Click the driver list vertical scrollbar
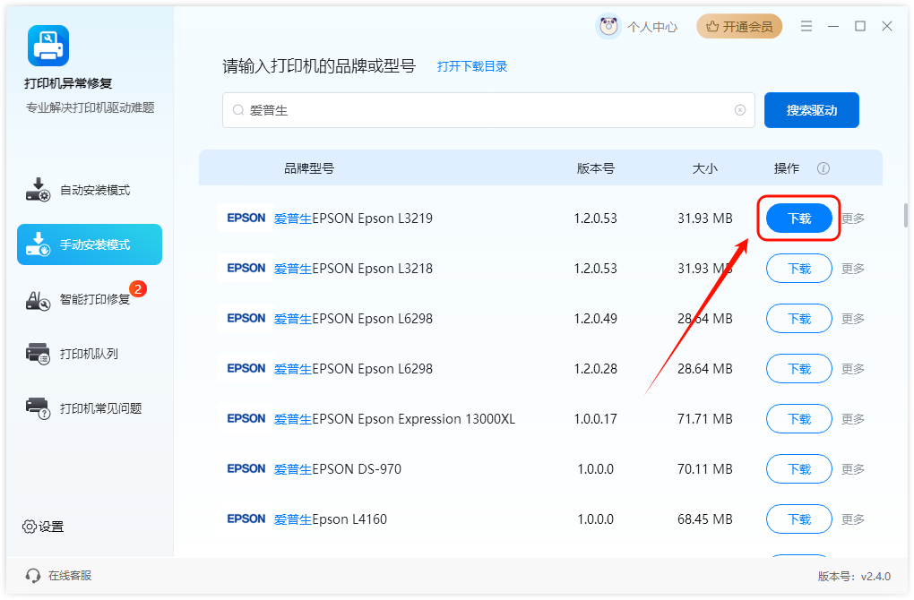Screen dimensions: 914x600 pos(905,215)
